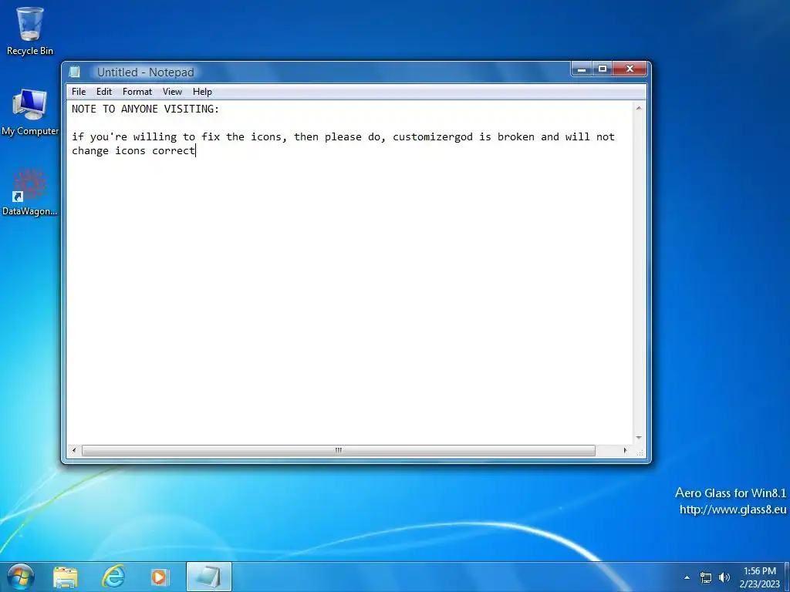Click the window resize grip corner

click(640, 452)
